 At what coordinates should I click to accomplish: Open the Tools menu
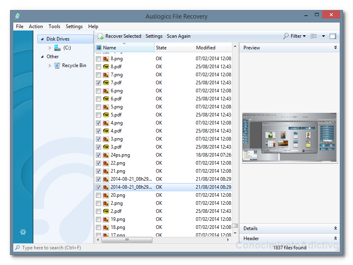tap(54, 26)
